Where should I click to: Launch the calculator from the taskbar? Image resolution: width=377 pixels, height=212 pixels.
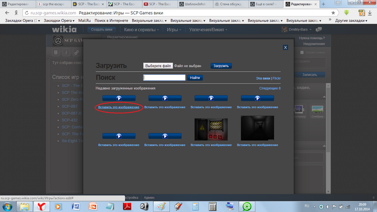coord(212,207)
